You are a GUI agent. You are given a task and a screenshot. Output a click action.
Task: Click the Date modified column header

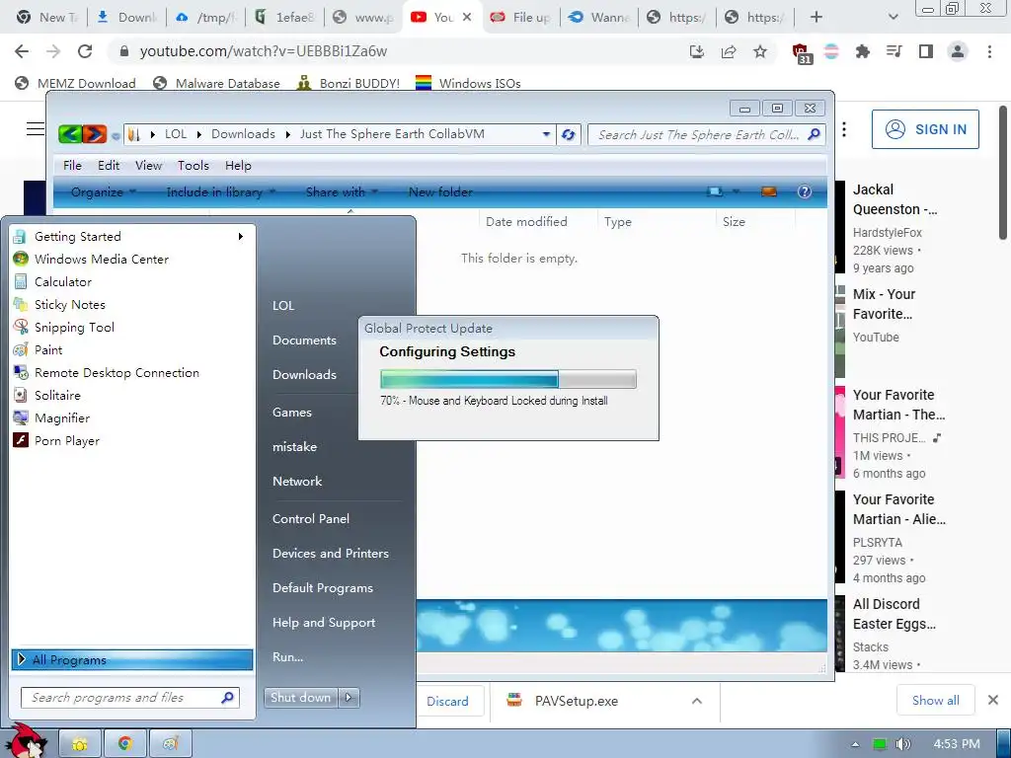(526, 222)
